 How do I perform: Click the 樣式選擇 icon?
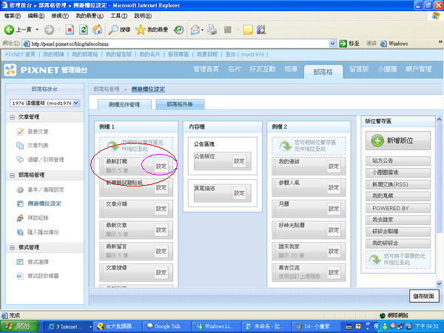pyautogui.click(x=20, y=262)
